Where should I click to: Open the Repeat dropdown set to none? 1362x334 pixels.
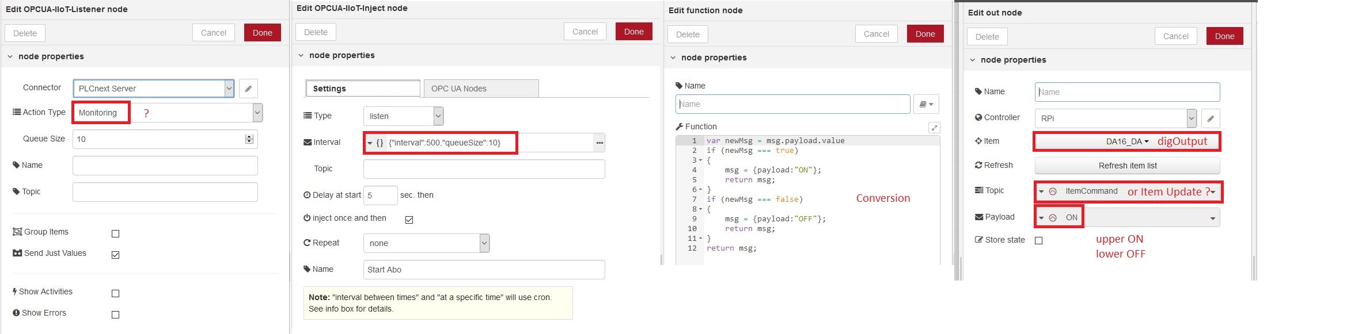426,243
